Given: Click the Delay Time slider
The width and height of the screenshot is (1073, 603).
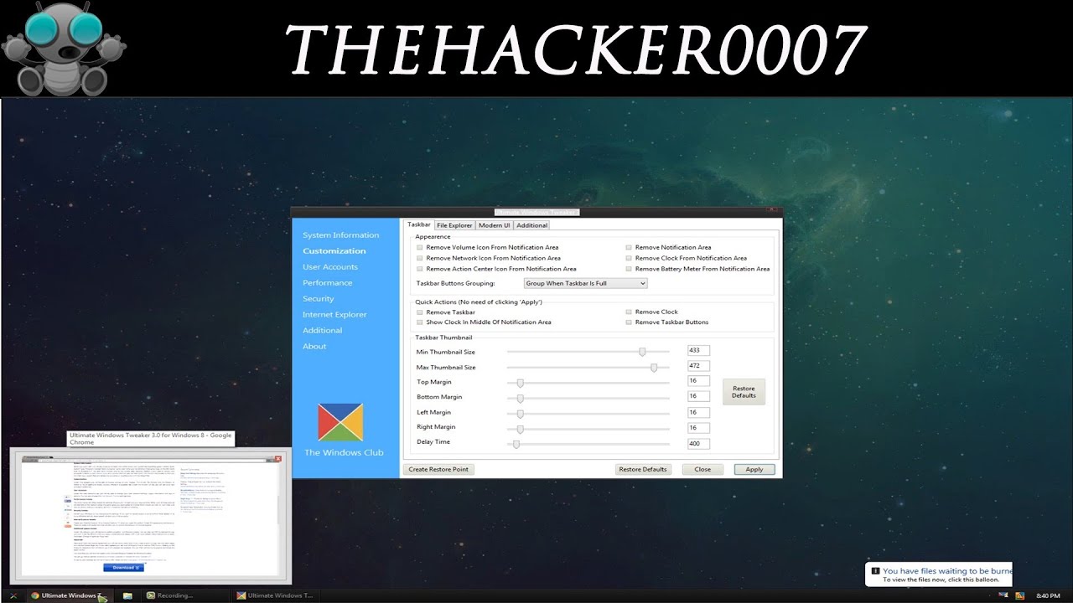Looking at the screenshot, I should tap(588, 443).
